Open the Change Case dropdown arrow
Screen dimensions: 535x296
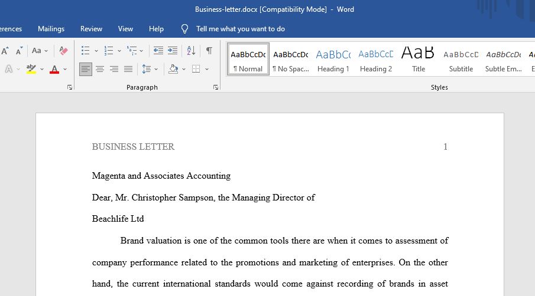tap(46, 51)
